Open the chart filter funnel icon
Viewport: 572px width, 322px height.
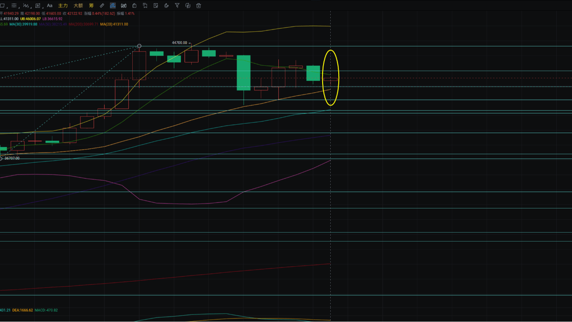click(177, 5)
